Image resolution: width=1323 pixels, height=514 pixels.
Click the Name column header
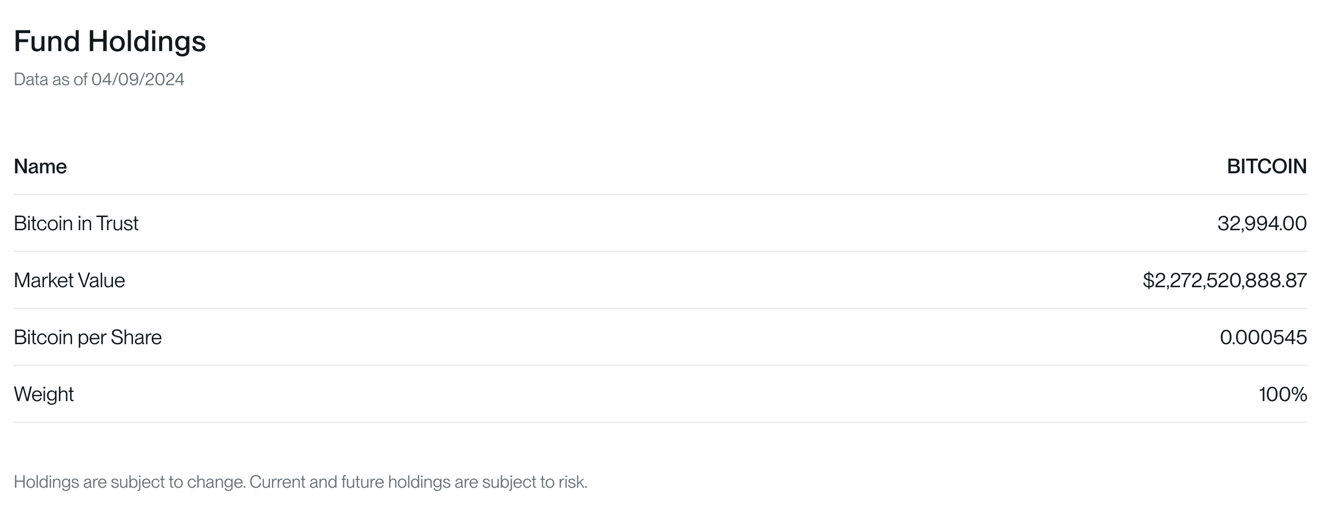[40, 166]
